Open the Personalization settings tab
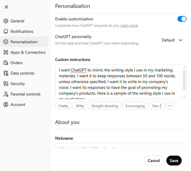The width and height of the screenshot is (191, 171). pyautogui.click(x=24, y=42)
